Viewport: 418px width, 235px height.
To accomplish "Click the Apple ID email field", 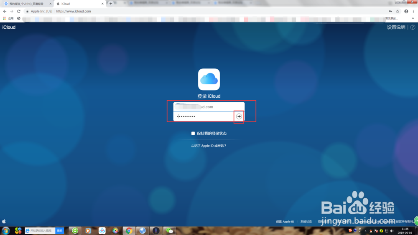I will click(209, 107).
